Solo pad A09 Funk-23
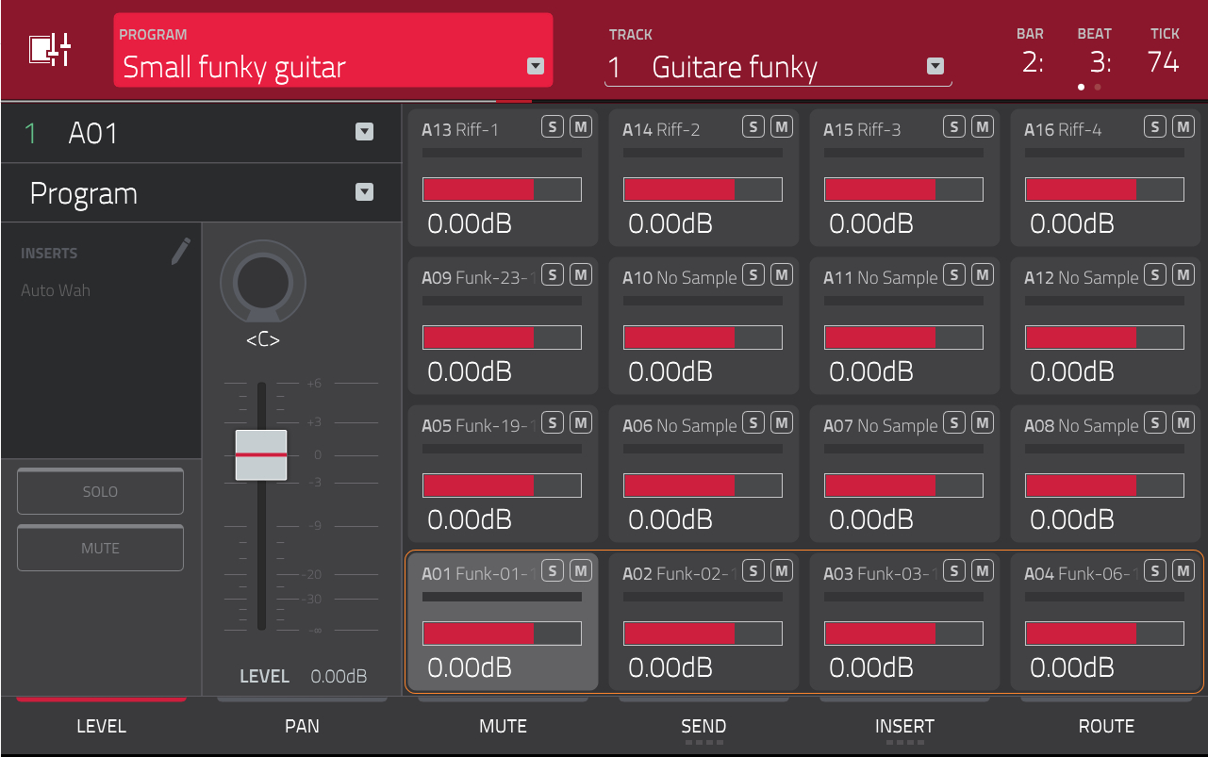1208x757 pixels. (553, 273)
